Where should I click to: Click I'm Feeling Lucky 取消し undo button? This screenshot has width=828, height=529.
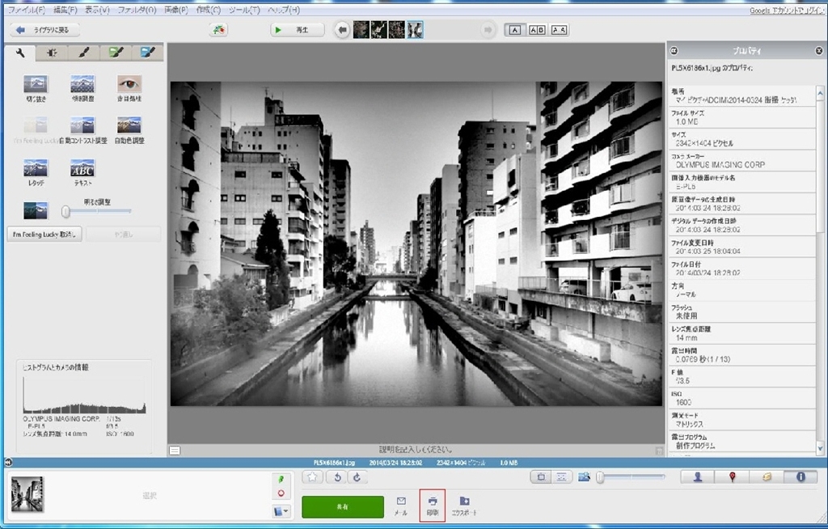[44, 234]
